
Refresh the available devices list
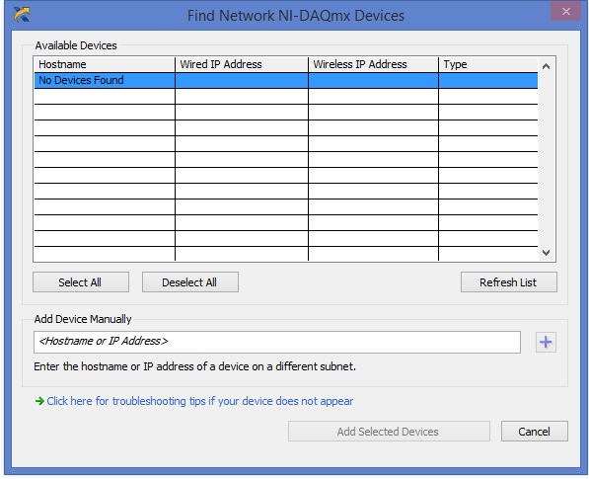(x=509, y=282)
